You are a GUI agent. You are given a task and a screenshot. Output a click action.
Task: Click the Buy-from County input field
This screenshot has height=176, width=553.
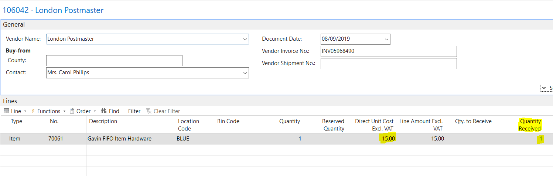114,61
